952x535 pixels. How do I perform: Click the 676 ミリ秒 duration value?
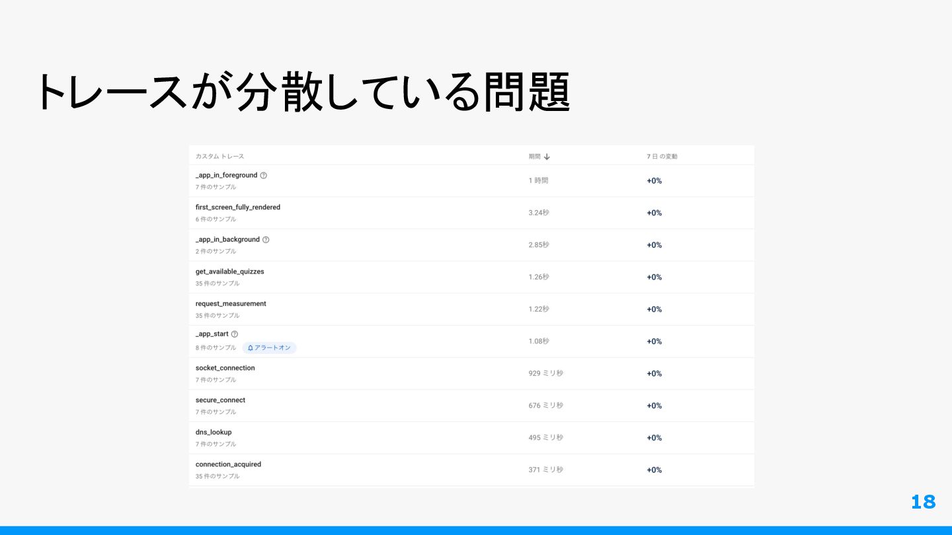click(x=545, y=406)
